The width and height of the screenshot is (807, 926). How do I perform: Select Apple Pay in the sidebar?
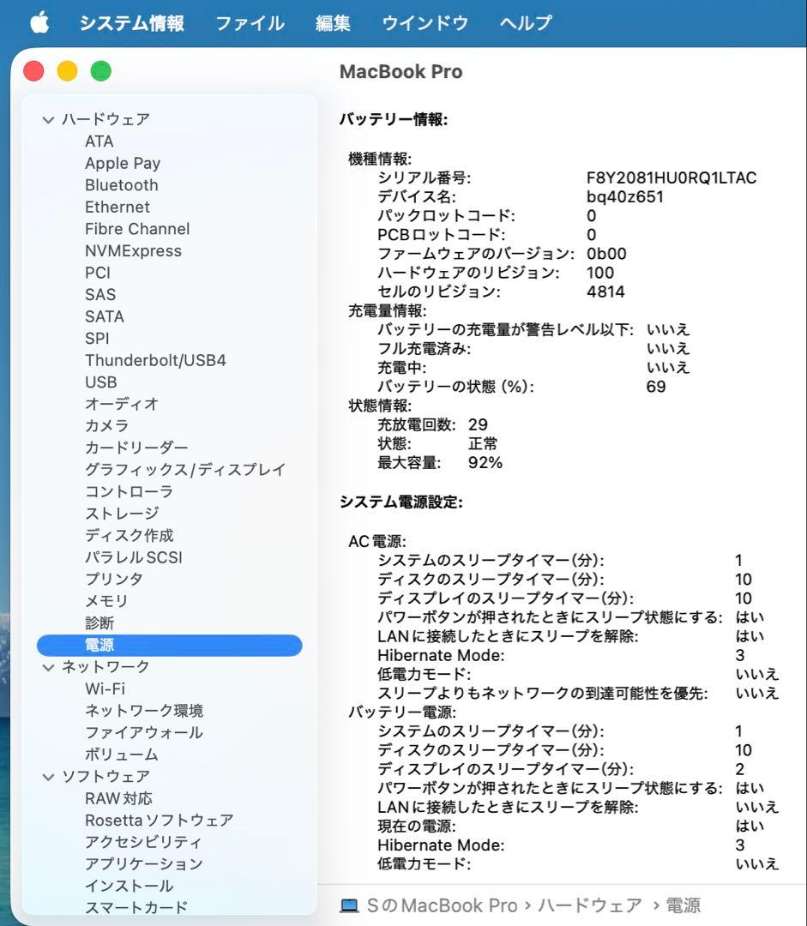click(123, 163)
